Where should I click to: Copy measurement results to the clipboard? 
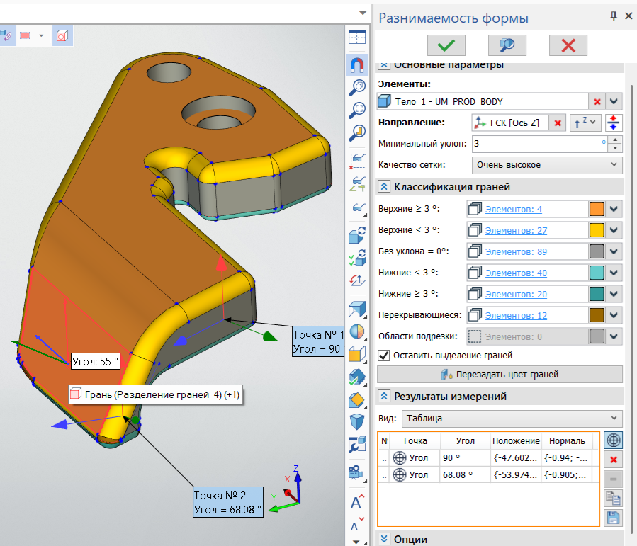614,499
